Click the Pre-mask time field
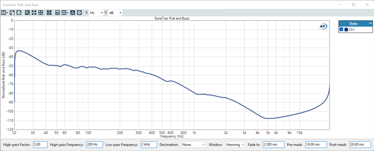 pos(316,145)
